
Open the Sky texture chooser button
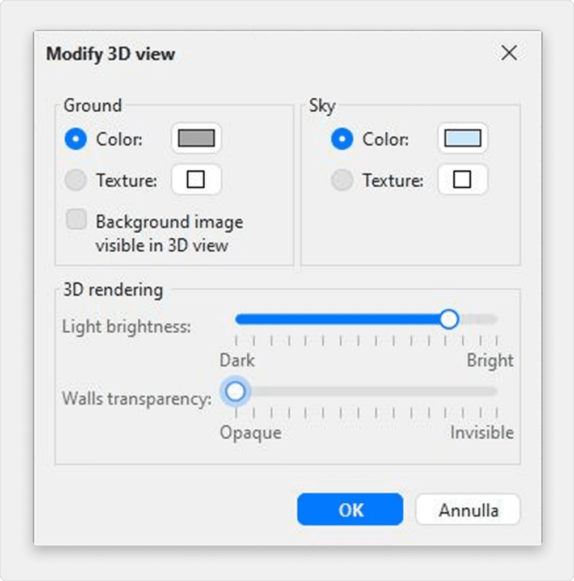(462, 180)
